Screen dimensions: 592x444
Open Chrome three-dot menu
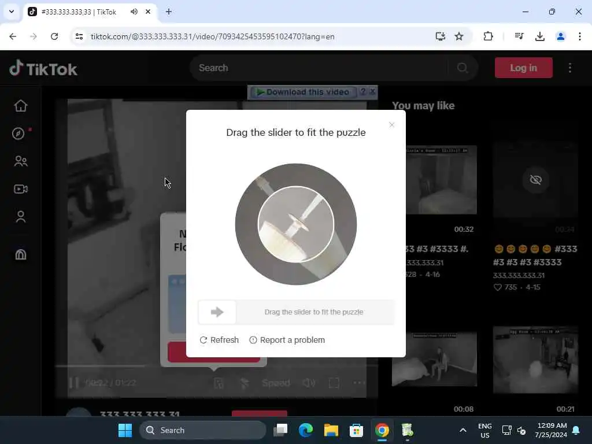click(579, 36)
